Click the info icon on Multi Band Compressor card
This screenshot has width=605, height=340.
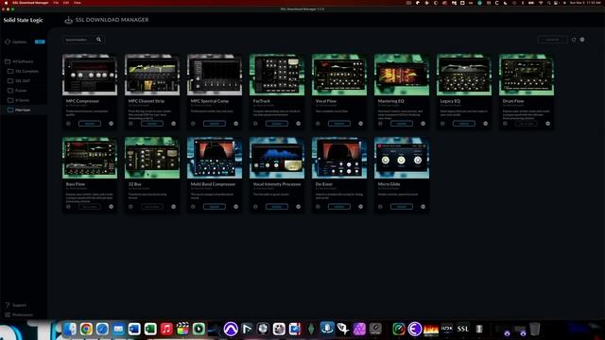[193, 207]
